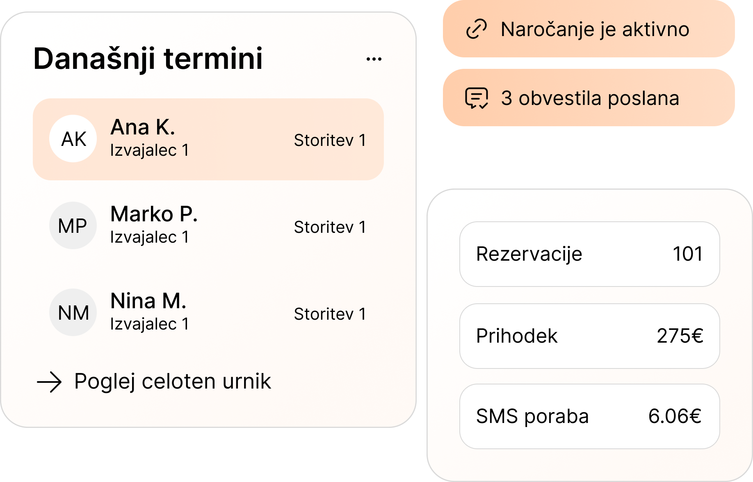
Task: Click Marko P.'s MP avatar circle
Action: point(73,225)
